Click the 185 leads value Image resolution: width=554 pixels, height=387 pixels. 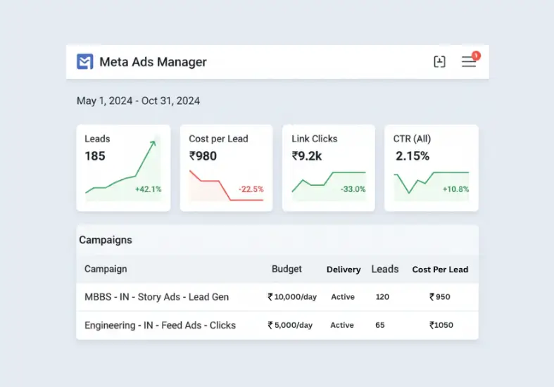(x=95, y=156)
